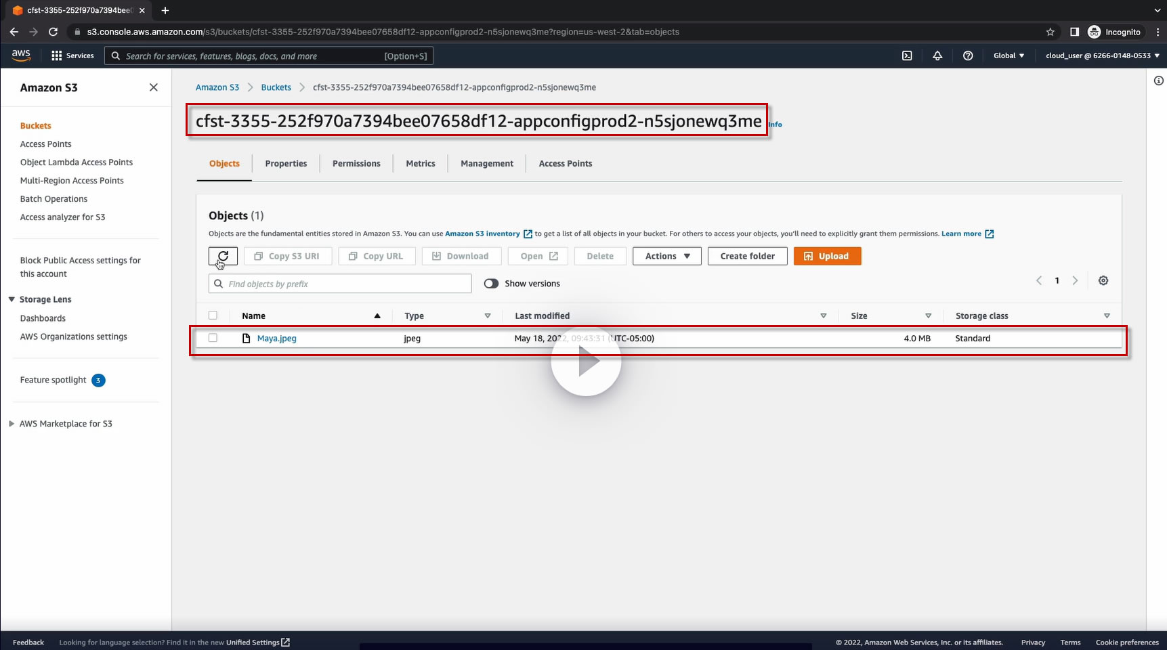Click the Amazon S3 breadcrumb link

tap(217, 87)
